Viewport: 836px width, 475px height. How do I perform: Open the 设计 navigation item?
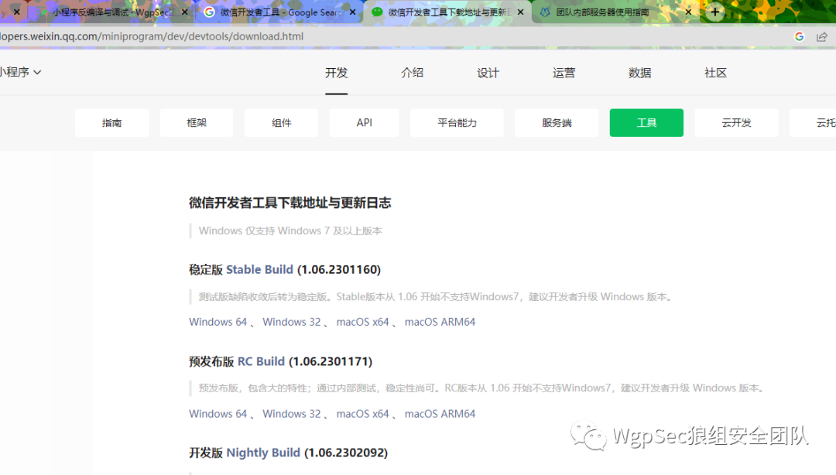click(x=488, y=73)
